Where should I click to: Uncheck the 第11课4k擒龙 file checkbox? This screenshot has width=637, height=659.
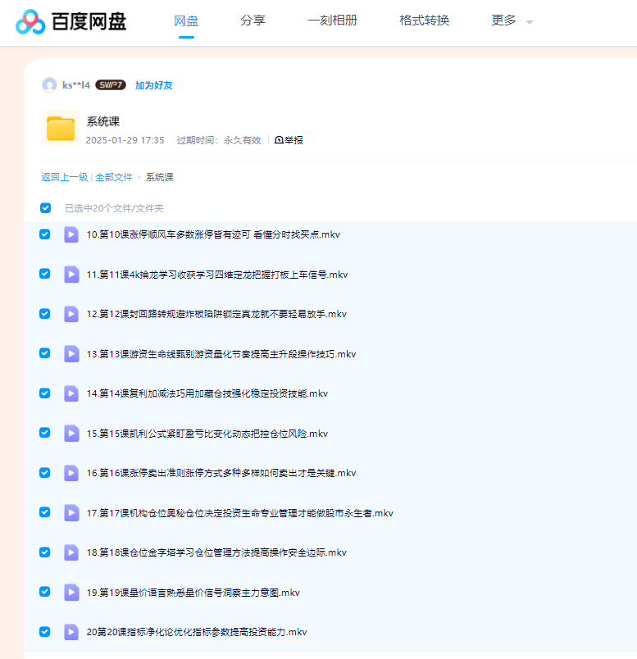pyautogui.click(x=44, y=274)
